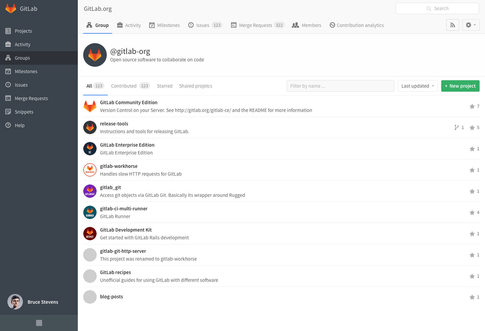Viewport: 485px width, 331px height.
Task: Switch to the Group tab
Action: tap(98, 25)
